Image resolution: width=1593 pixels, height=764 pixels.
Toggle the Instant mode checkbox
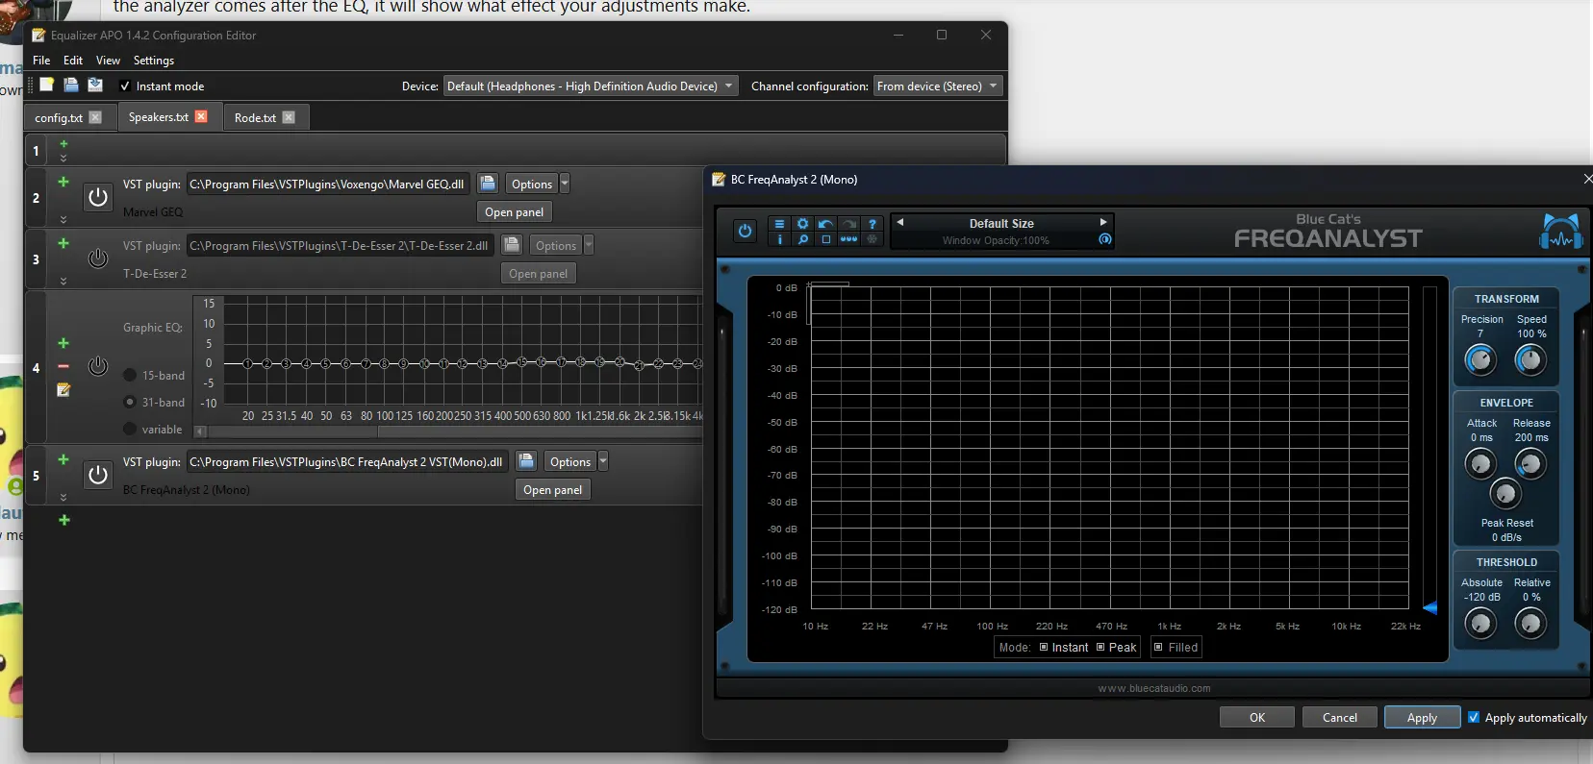click(x=125, y=86)
